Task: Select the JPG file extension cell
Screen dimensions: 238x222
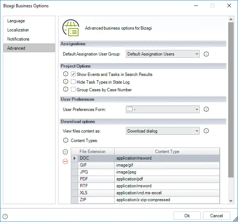Action: pyautogui.click(x=96, y=172)
